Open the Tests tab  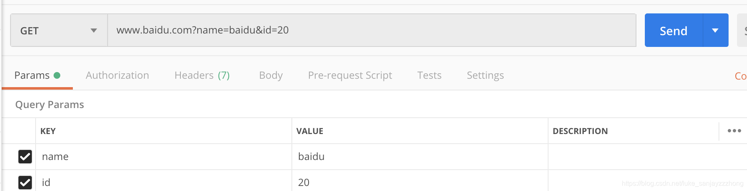429,75
